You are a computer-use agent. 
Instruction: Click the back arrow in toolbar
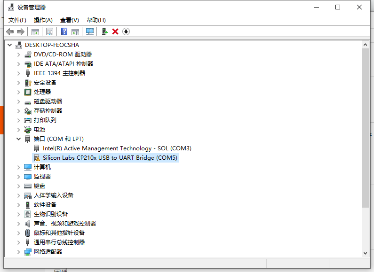[x=10, y=31]
